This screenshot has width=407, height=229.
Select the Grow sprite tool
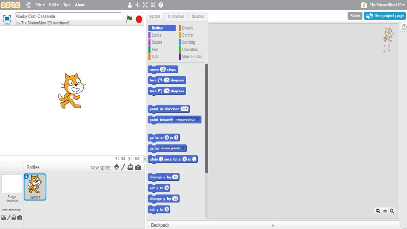point(145,5)
